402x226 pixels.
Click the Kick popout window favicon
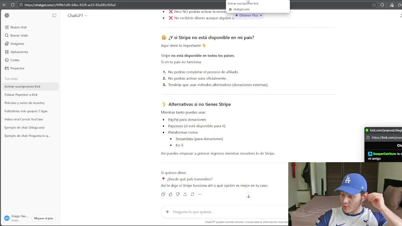(367, 130)
